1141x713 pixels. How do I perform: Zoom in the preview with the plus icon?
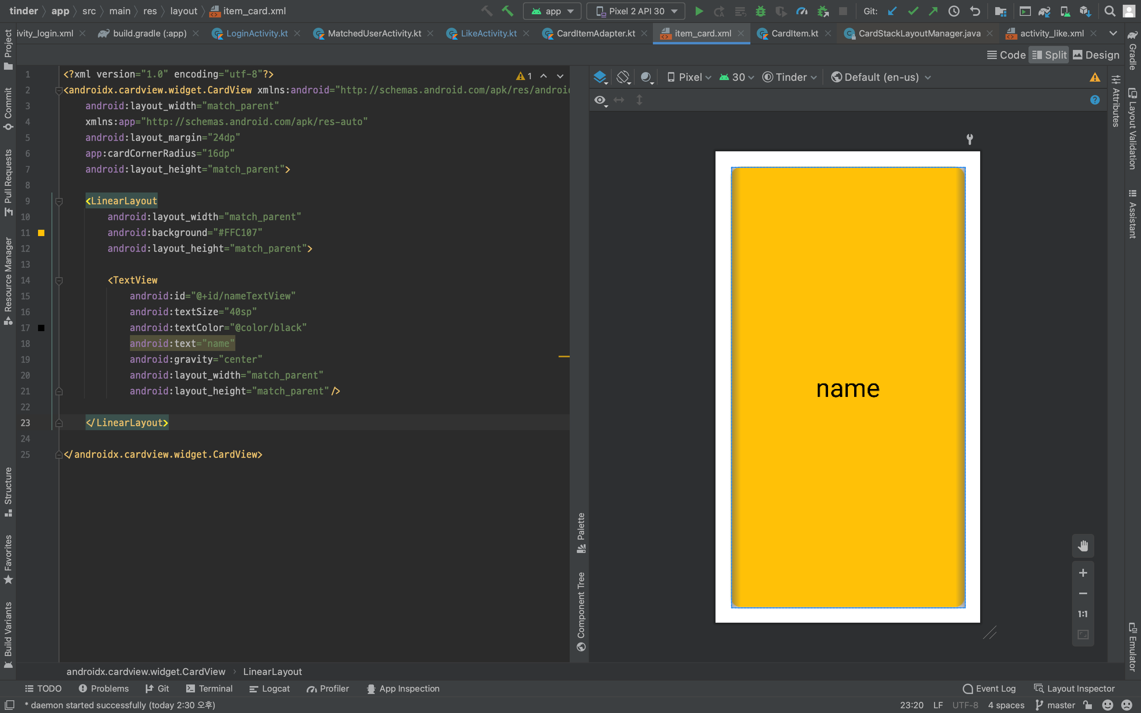(x=1082, y=572)
